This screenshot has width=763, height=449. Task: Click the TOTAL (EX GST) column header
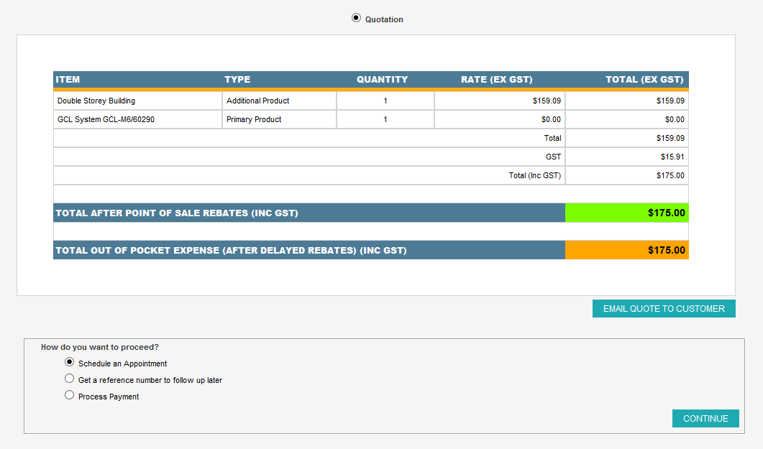[644, 80]
